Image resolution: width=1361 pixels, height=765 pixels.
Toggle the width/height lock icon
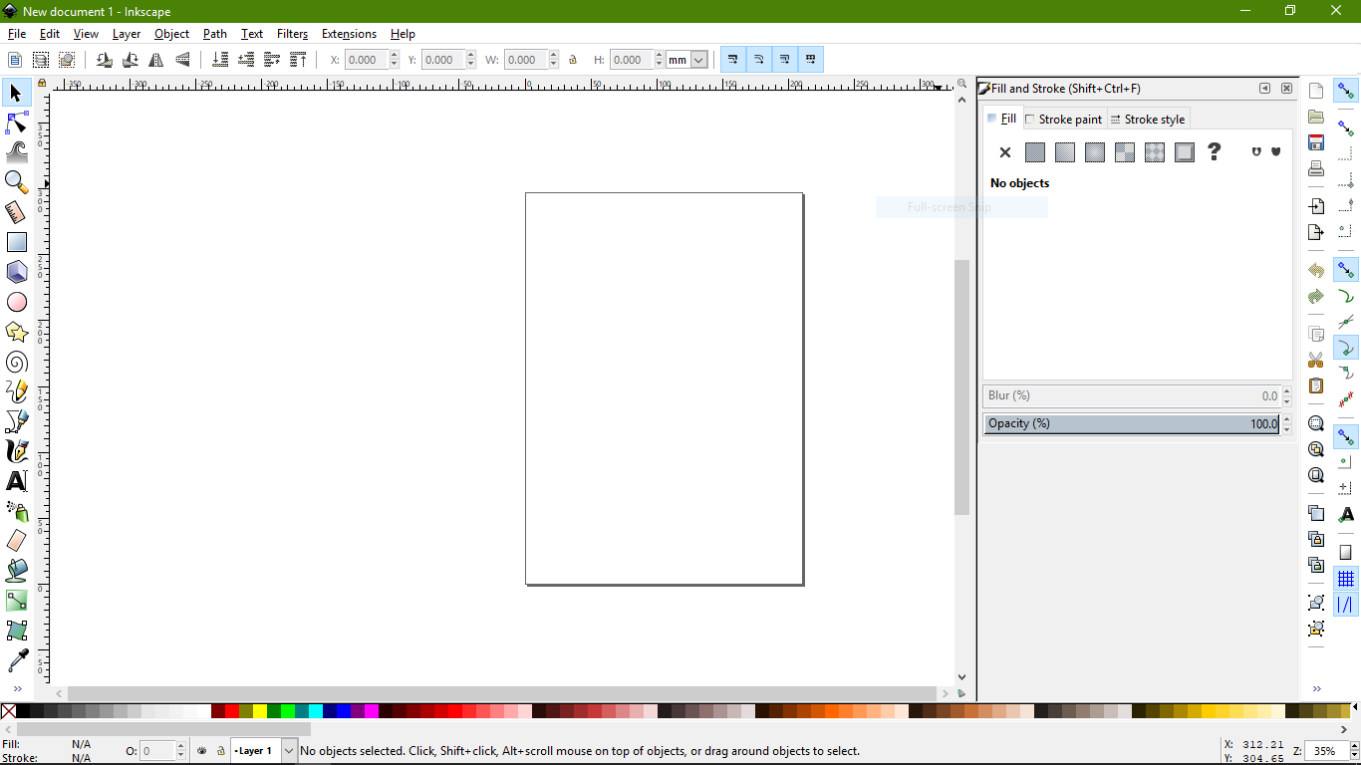click(x=573, y=60)
